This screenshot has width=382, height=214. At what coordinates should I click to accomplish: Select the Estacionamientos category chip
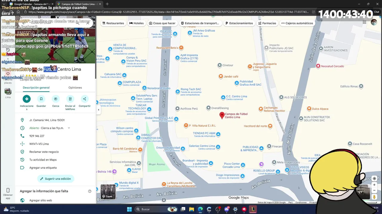239,23
